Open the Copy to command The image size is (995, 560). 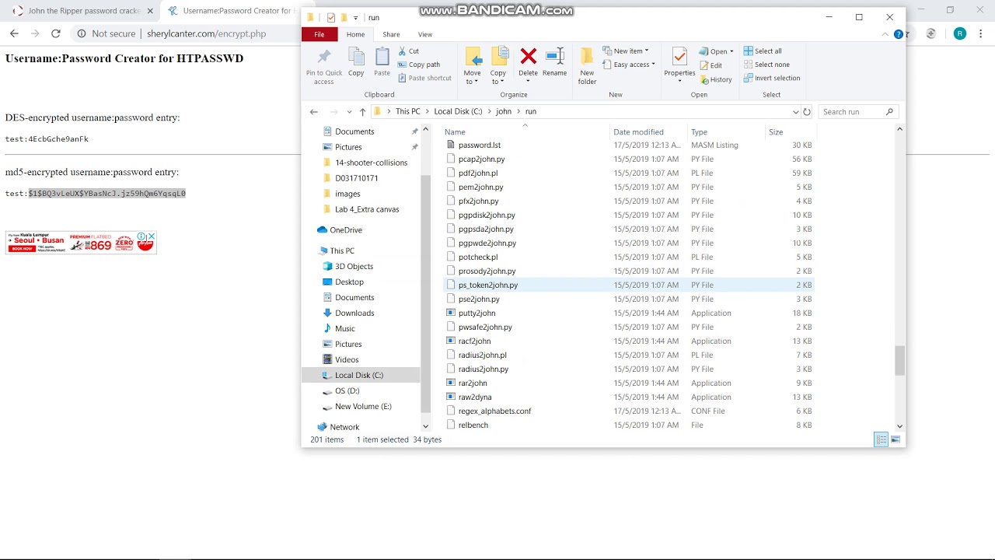pyautogui.click(x=498, y=66)
